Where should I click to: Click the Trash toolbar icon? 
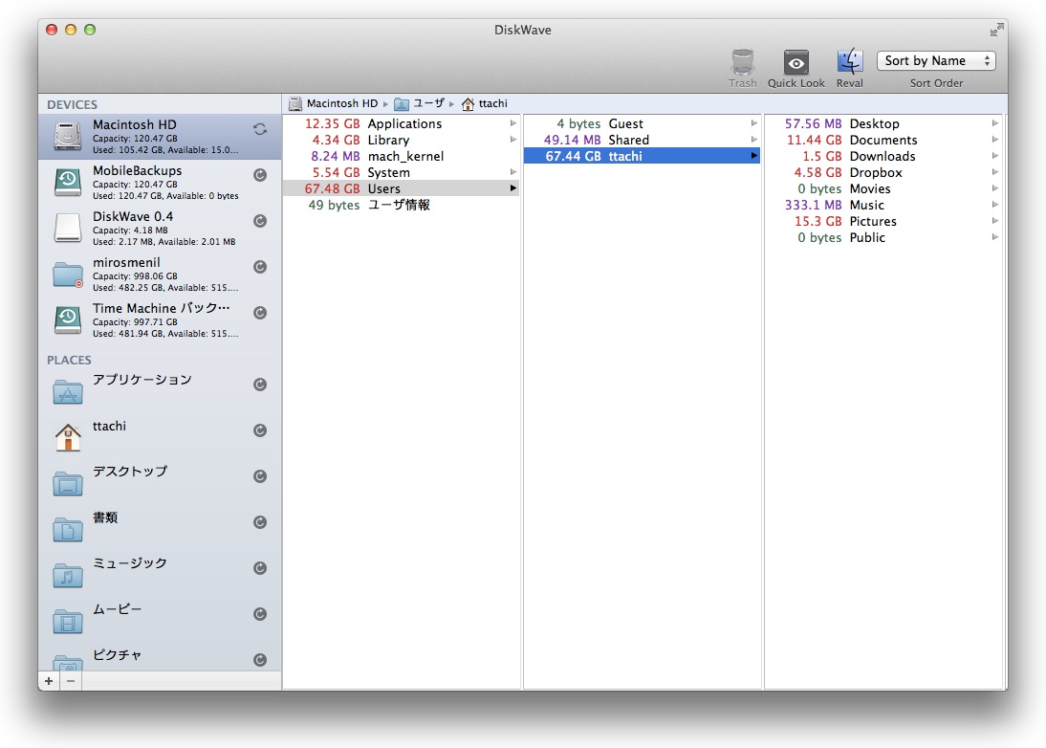(742, 63)
